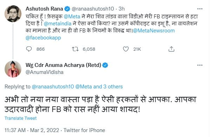Click the verified badge next to Anuma Acharya
This screenshot has width=212, height=137.
105,65
